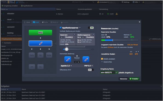Switch to the Node.js tab

[54, 22]
